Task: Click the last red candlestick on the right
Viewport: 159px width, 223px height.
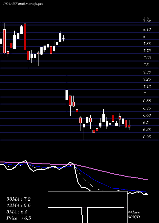Action: point(129,126)
